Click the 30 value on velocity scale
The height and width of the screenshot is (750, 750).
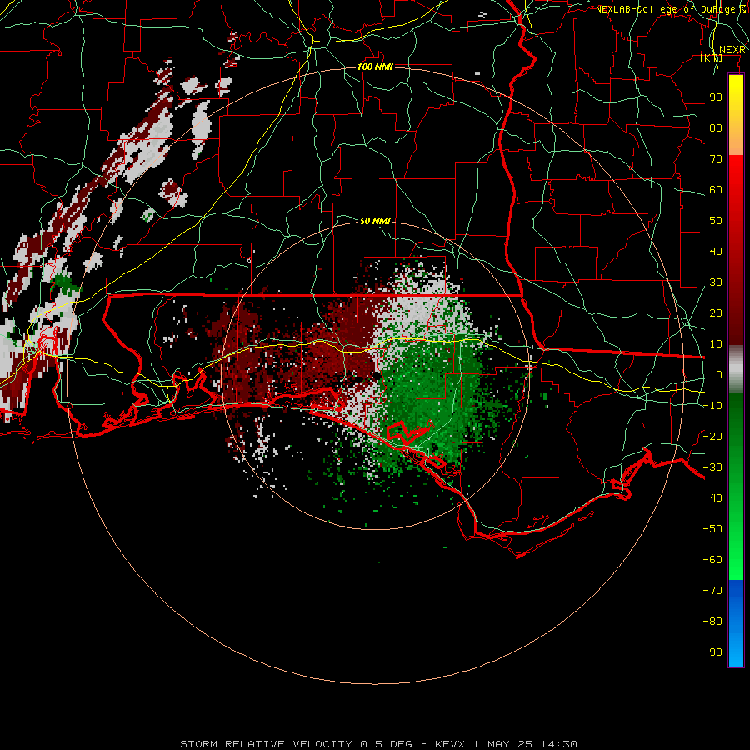(x=716, y=282)
